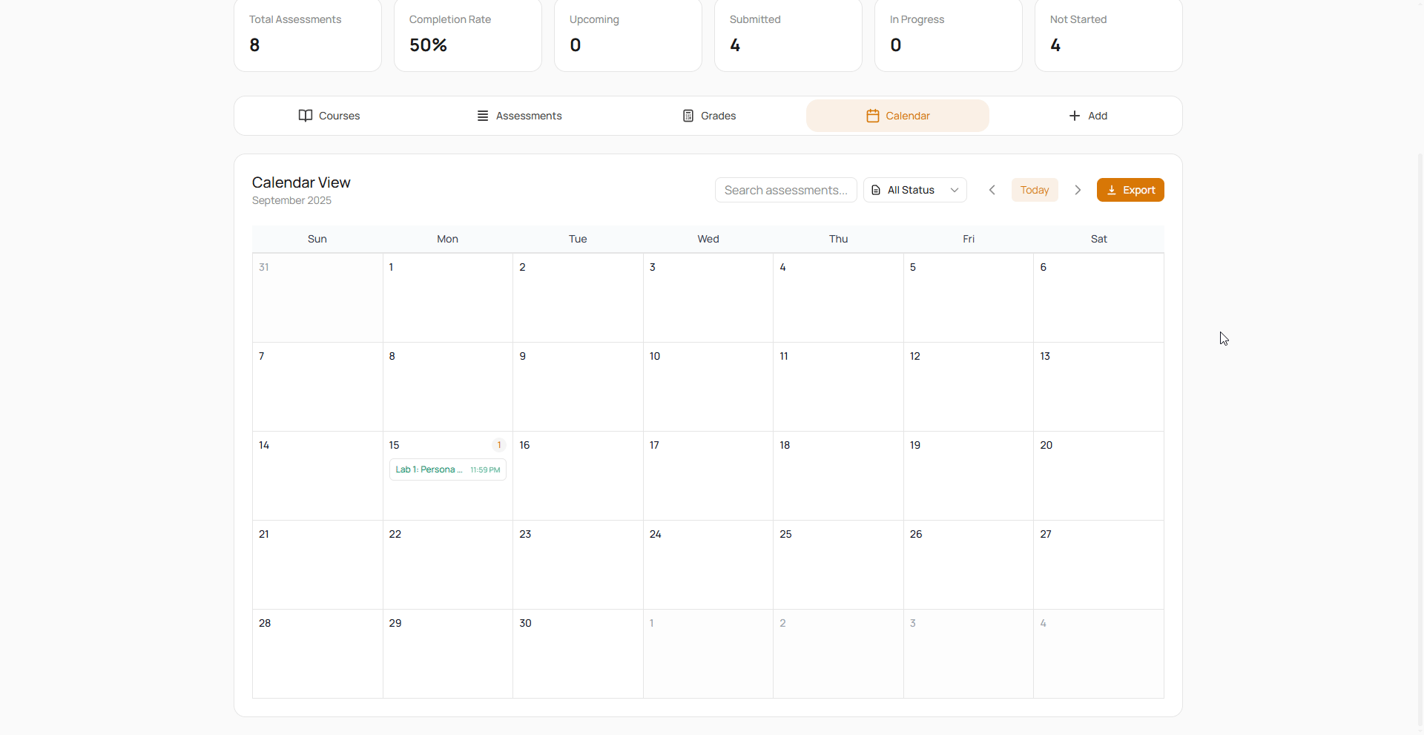The image size is (1424, 735).
Task: Click the Today button
Action: pyautogui.click(x=1035, y=190)
